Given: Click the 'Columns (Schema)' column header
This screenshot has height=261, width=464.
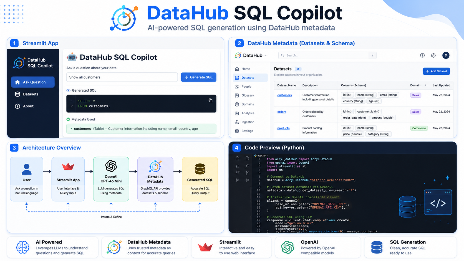Looking at the screenshot, I should tap(354, 85).
